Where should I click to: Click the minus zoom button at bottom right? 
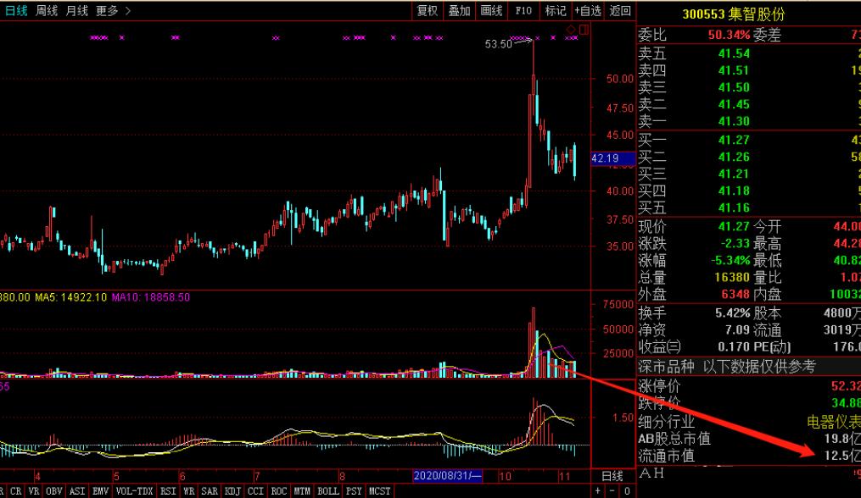pos(612,491)
